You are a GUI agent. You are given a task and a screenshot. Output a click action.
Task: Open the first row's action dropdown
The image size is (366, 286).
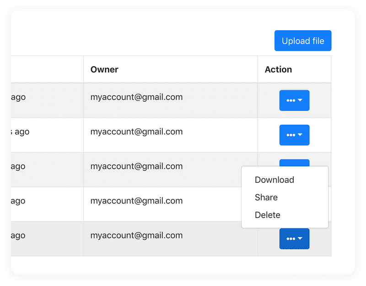pyautogui.click(x=294, y=100)
